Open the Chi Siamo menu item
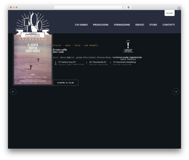This screenshot has width=189, height=160. [x=81, y=25]
